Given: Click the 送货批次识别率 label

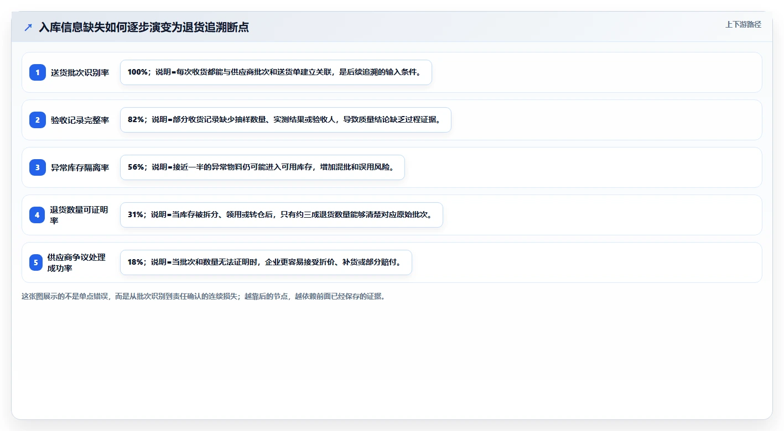Looking at the screenshot, I should point(80,72).
